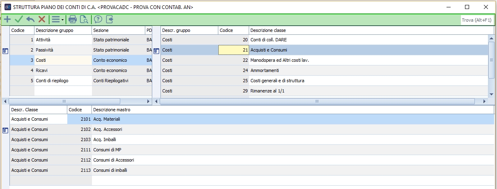Click the row marker icon beside Passività
Image resolution: width=497 pixels, height=189 pixels.
point(5,51)
